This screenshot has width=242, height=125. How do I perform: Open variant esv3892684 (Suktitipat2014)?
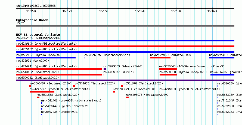(x=38, y=38)
